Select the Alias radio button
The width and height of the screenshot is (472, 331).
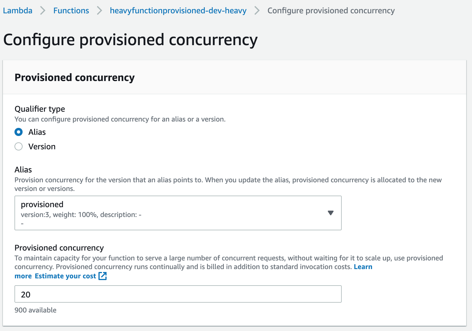pos(19,132)
